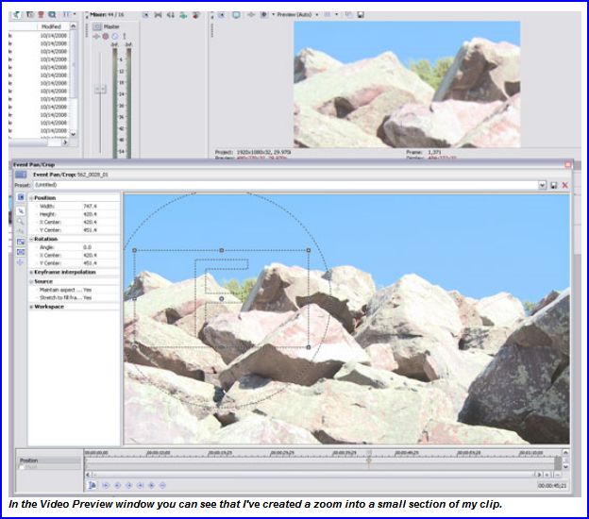Click keyframe timeline cursor marker
Screen dimensions: 589x519
369,460
